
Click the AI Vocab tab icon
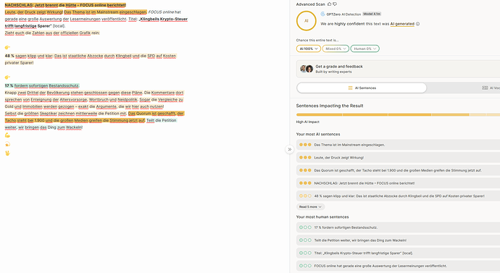tap(485, 88)
